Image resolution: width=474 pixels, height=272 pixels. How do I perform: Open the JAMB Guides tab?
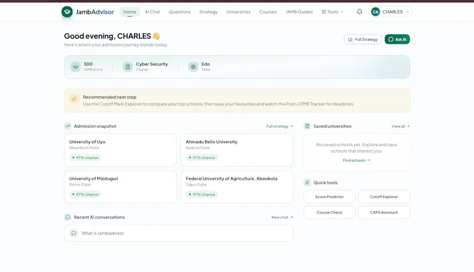tap(299, 12)
